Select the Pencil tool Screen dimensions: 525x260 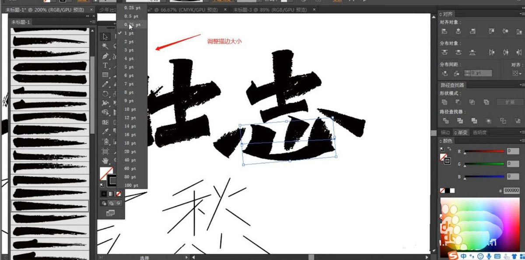point(105,84)
